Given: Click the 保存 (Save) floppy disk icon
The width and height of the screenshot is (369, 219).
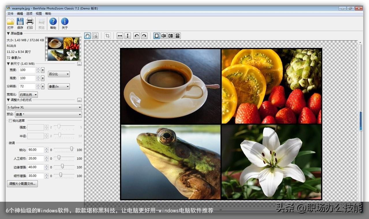Looking at the screenshot, I should 20,22.
